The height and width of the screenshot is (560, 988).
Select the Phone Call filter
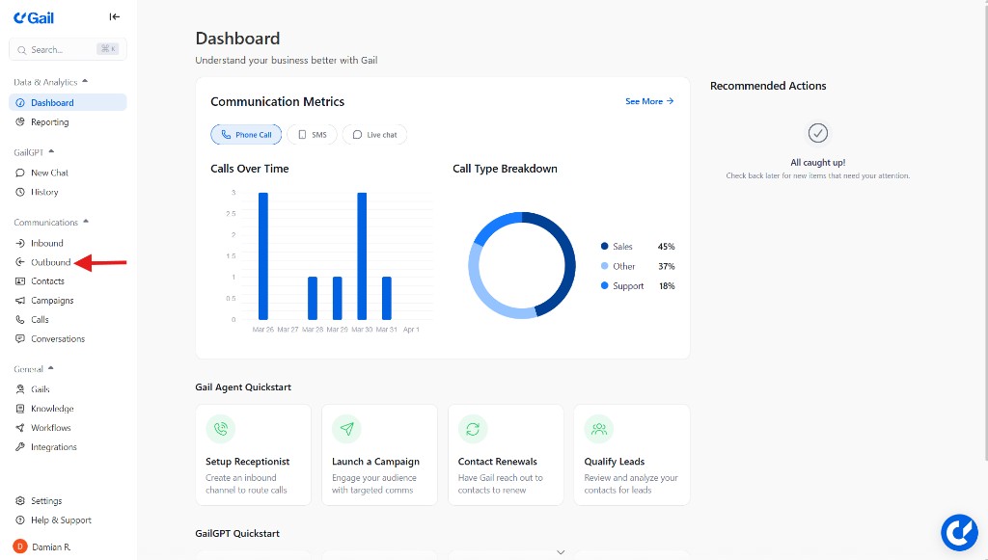(245, 134)
